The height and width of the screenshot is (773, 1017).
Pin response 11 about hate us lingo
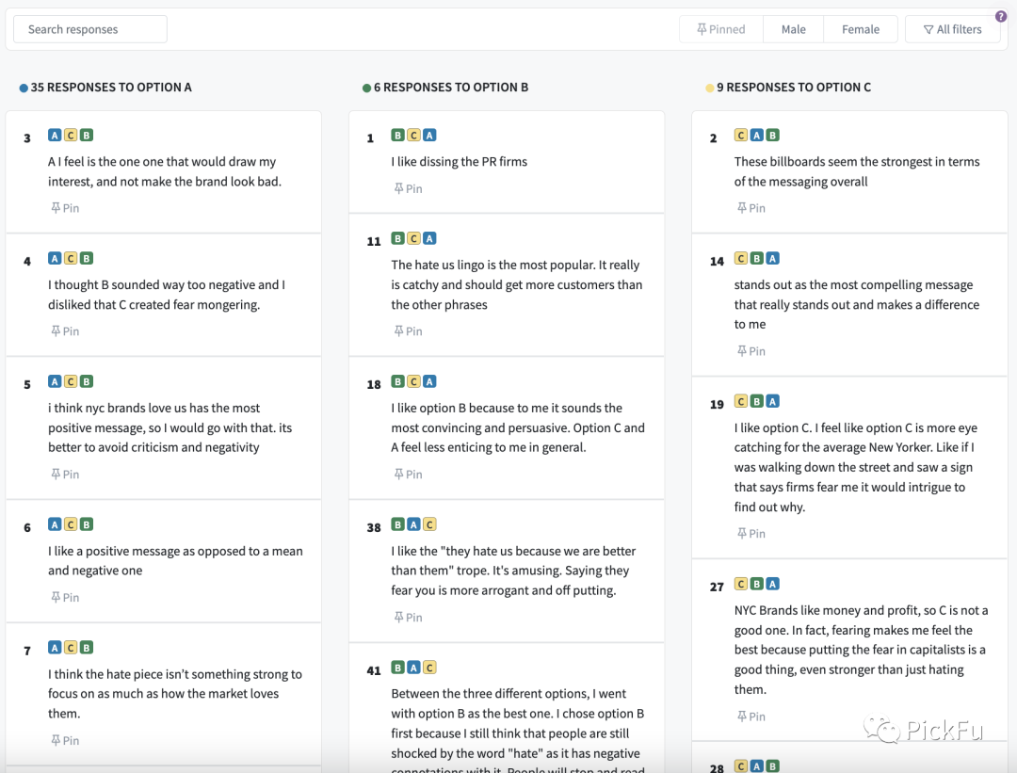[x=408, y=331]
